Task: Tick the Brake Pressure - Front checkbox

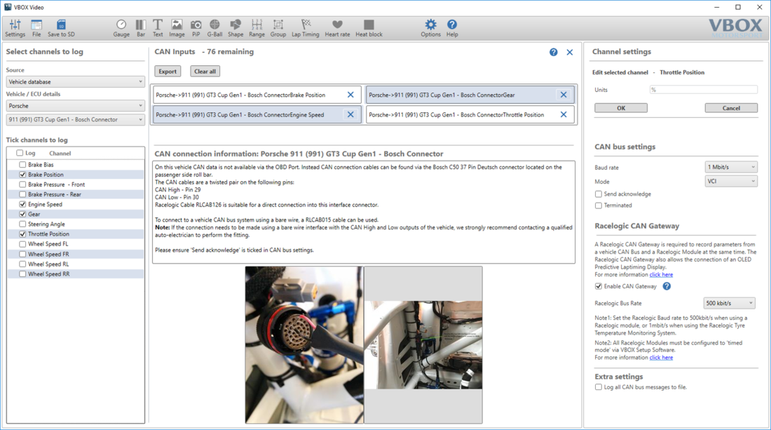Action: [x=22, y=184]
